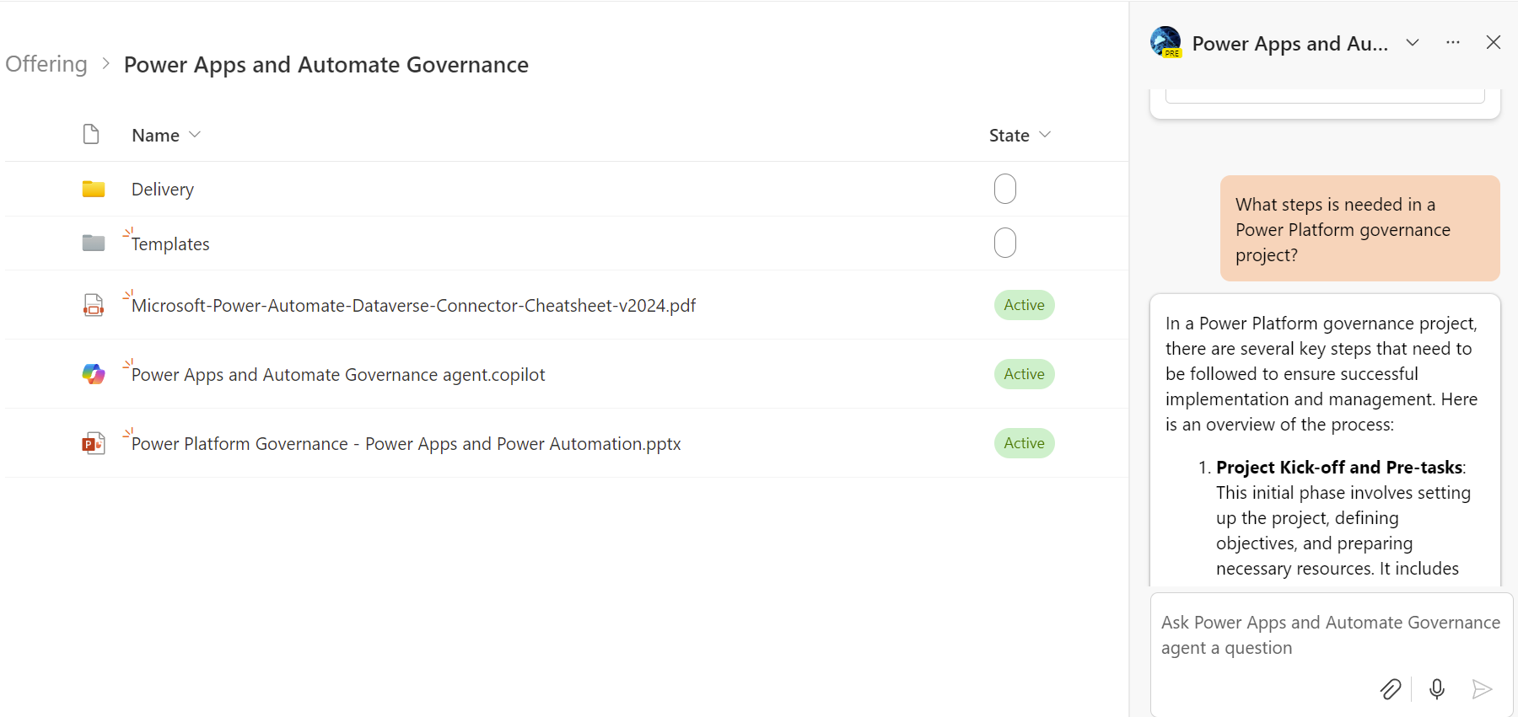
Task: Click the Copilot agent file icon
Action: pyautogui.click(x=94, y=374)
